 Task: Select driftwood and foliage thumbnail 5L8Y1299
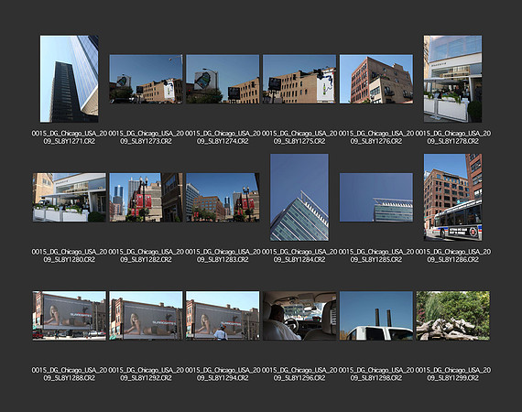point(452,316)
